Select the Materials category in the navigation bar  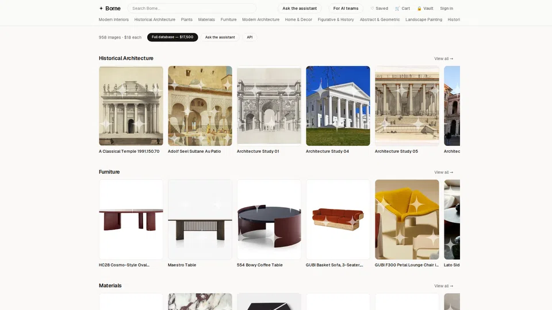[x=206, y=20]
